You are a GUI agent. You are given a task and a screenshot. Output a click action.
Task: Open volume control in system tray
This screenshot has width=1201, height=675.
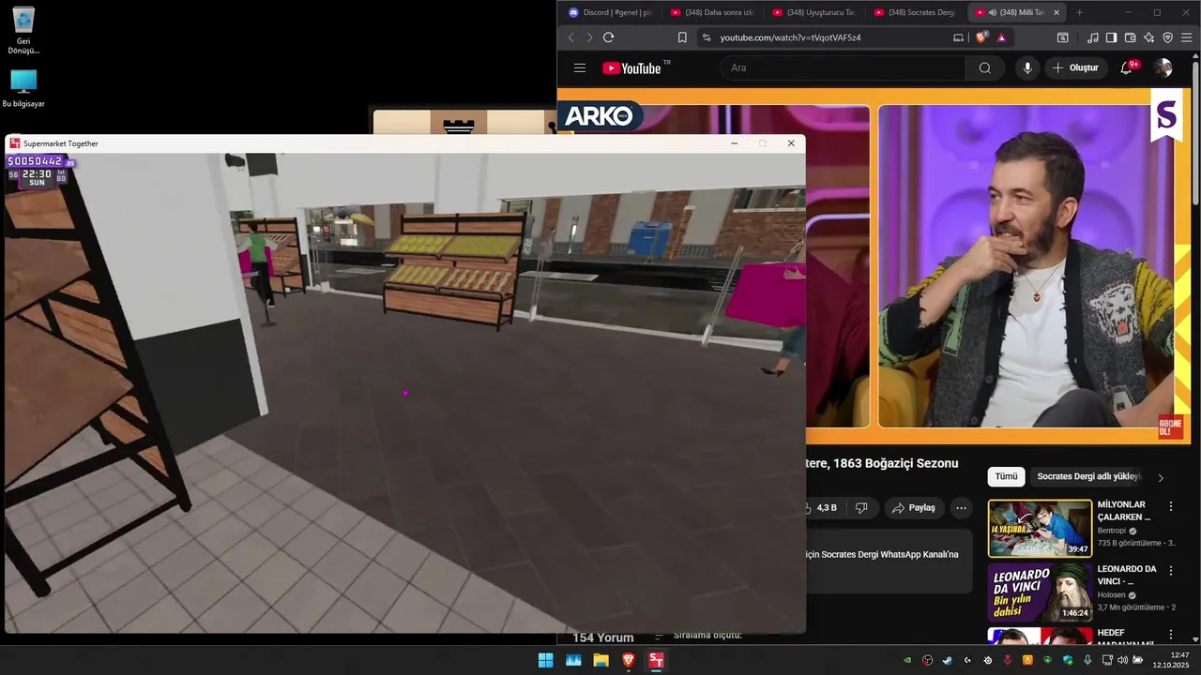1123,660
